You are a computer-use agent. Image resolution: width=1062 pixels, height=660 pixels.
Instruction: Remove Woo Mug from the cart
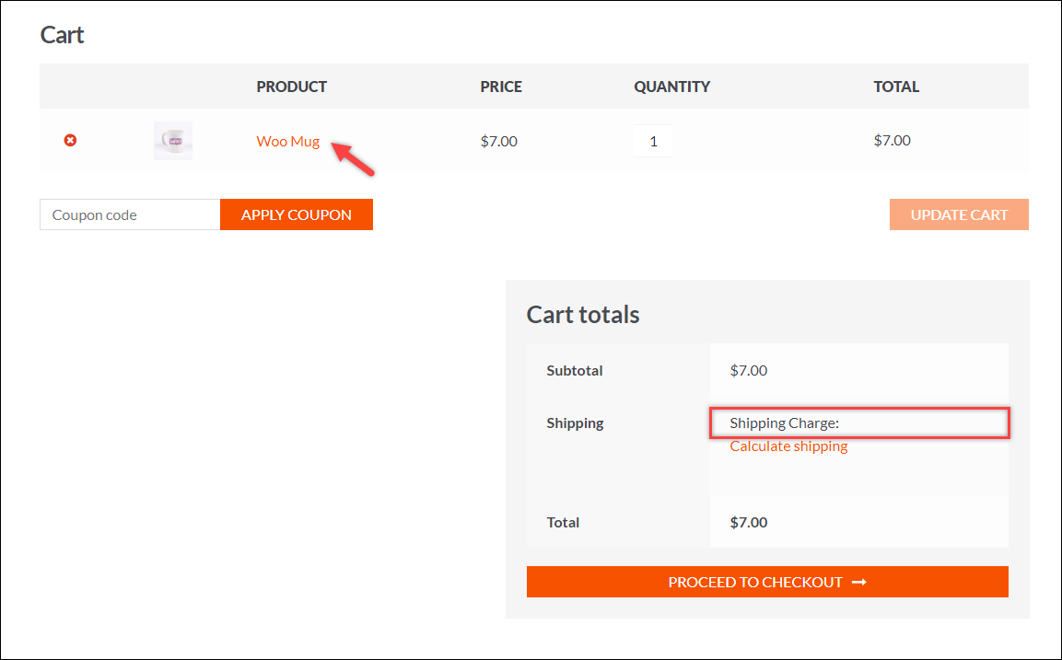[70, 140]
